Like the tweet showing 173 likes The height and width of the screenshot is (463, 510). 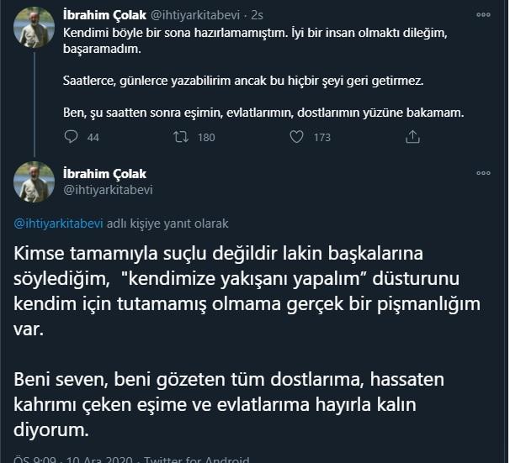point(295,138)
